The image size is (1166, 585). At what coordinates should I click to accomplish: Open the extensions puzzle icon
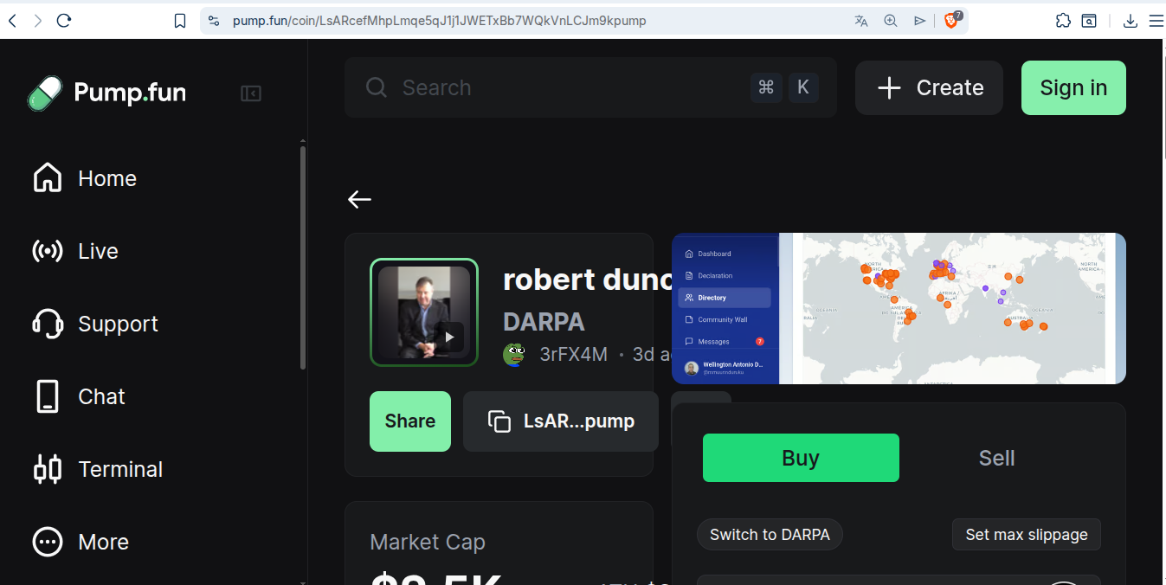click(1063, 21)
